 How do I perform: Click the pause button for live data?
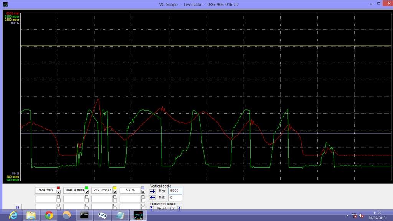(17, 207)
